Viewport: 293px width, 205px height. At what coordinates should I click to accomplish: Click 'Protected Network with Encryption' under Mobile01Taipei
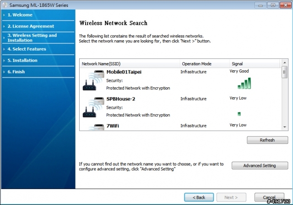(x=138, y=88)
